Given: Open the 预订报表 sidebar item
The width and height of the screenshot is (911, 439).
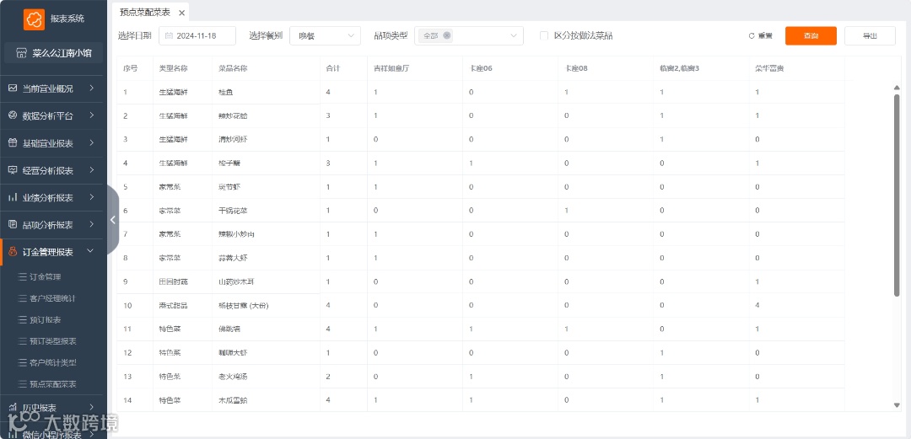Looking at the screenshot, I should [46, 320].
